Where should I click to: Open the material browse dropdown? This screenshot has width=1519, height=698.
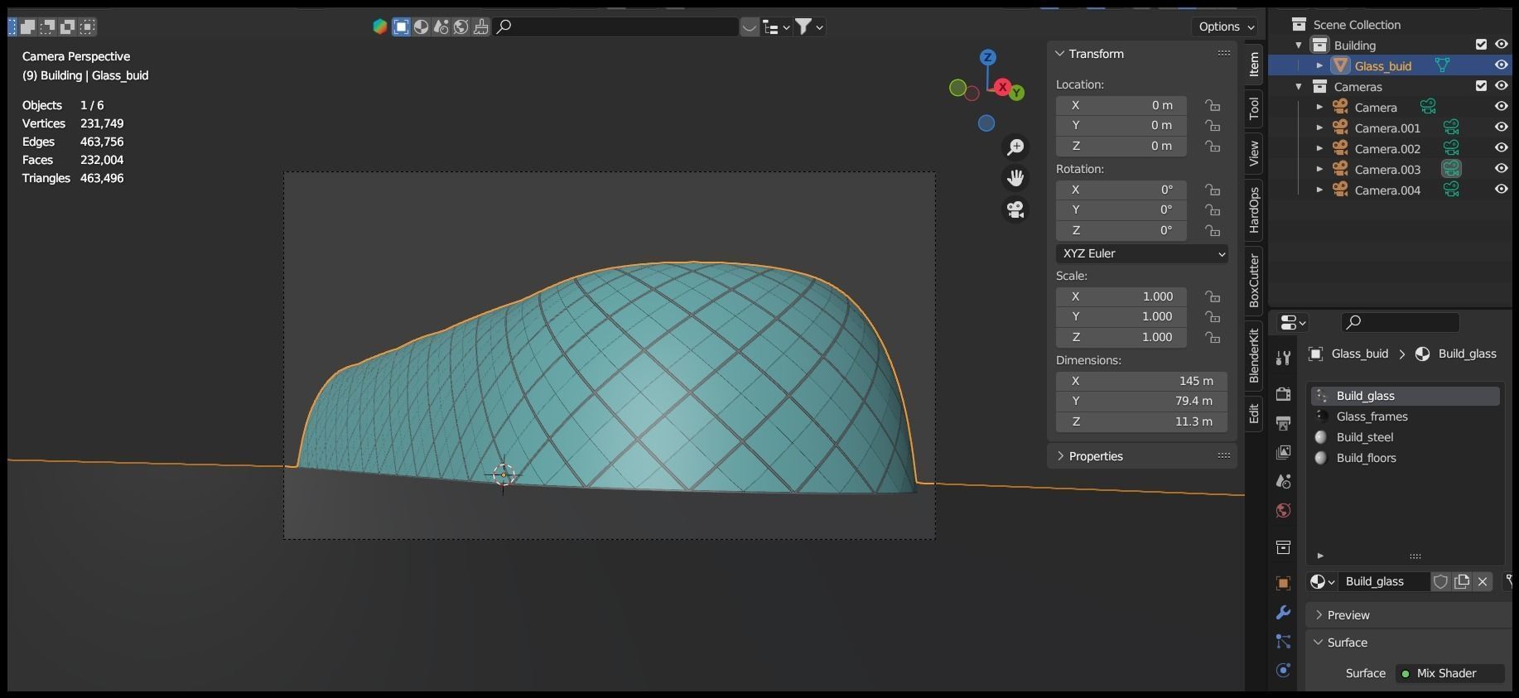[1322, 582]
